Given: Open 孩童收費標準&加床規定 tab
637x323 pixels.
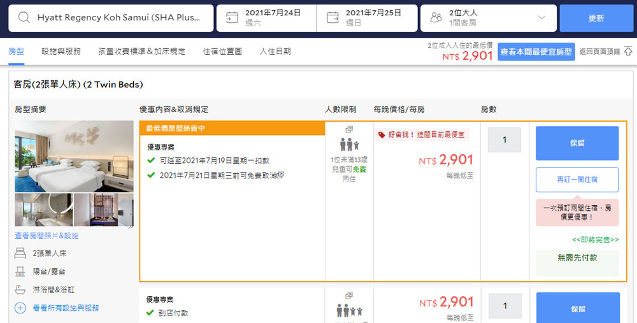Looking at the screenshot, I should tap(142, 51).
